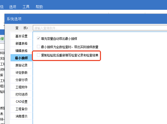Open the 选项 menu
Screen dimensions: 167x124
[x=13, y=7]
